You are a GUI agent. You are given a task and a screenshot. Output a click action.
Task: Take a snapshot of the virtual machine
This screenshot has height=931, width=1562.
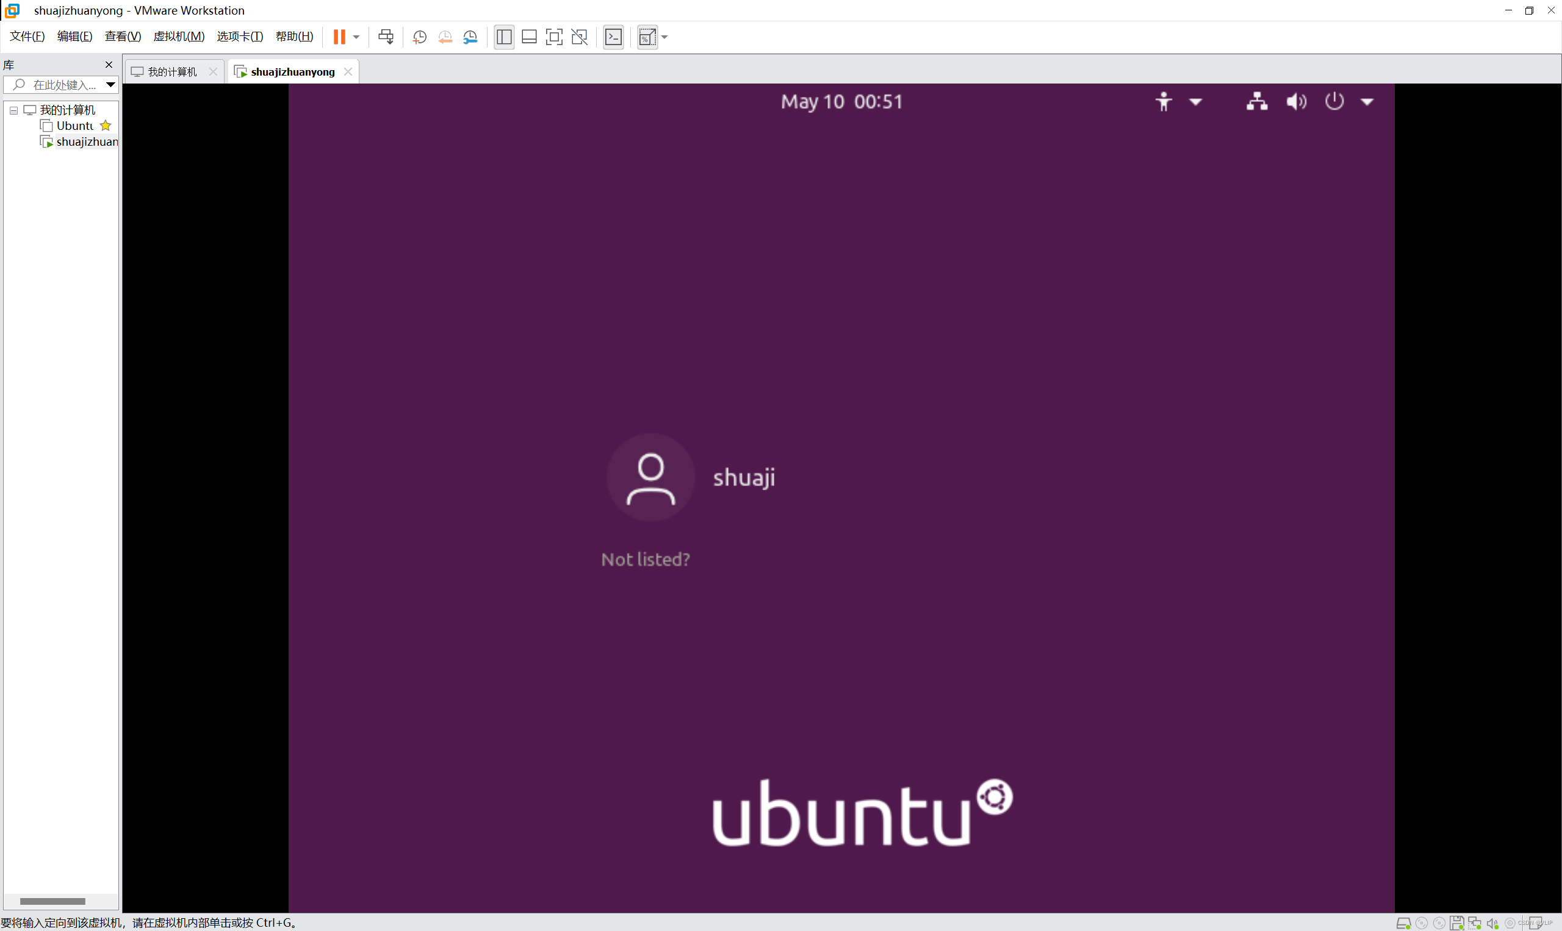click(419, 37)
